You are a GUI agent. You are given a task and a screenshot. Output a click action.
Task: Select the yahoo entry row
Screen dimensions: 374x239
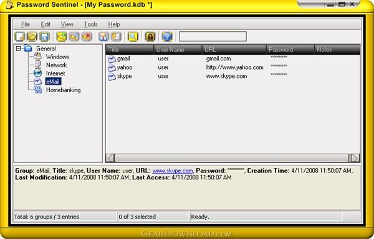[x=233, y=68]
